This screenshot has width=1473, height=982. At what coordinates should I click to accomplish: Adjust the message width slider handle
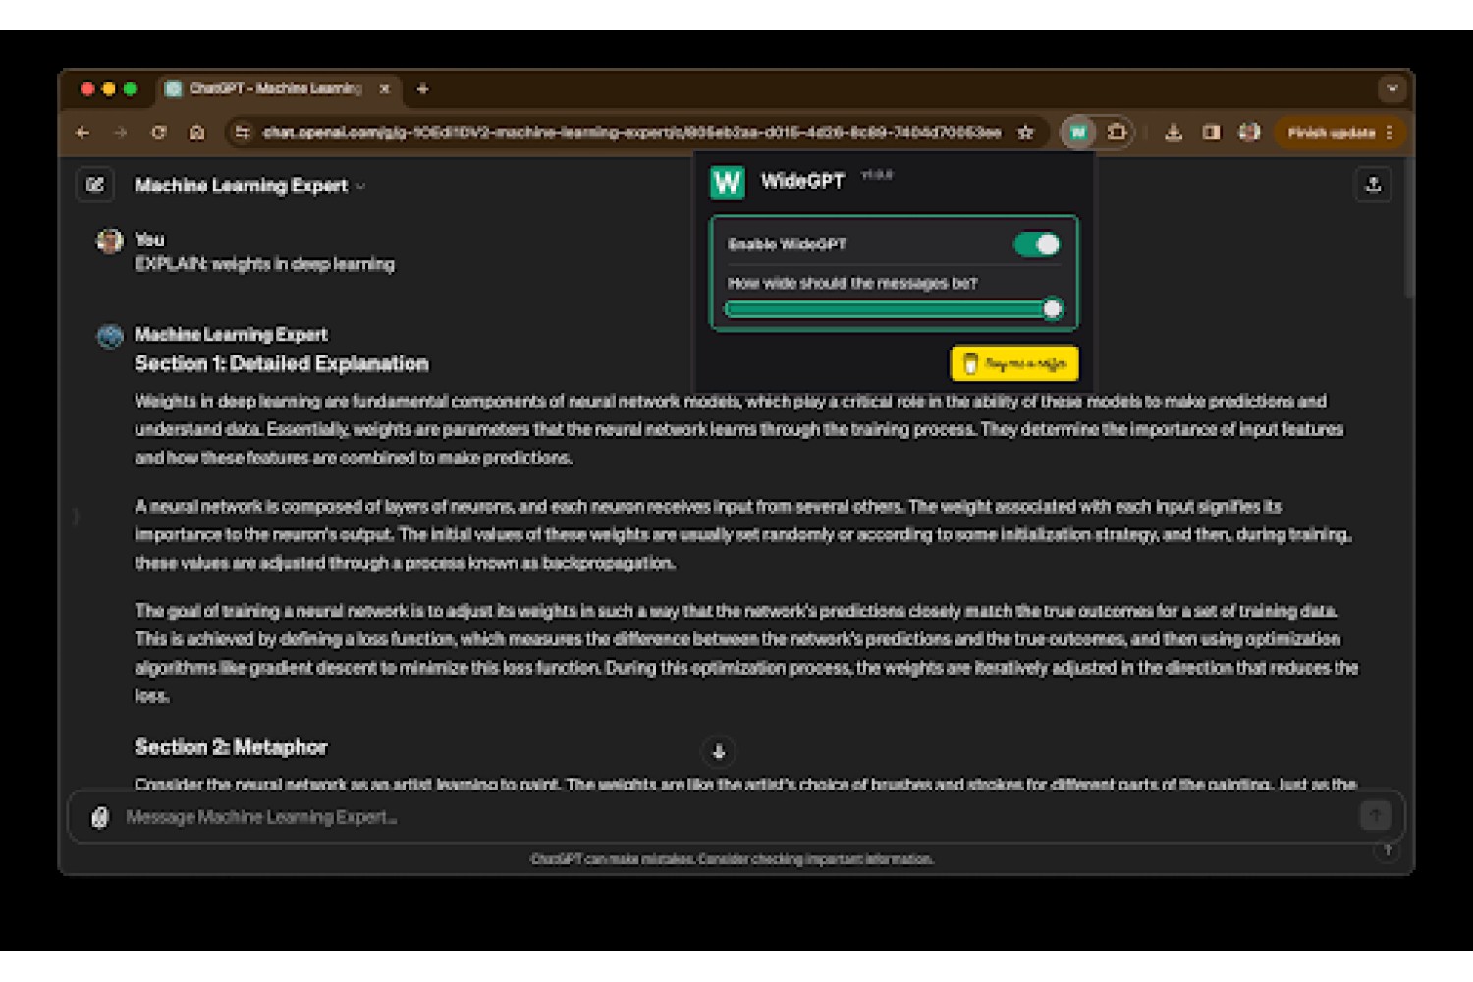click(x=1052, y=309)
